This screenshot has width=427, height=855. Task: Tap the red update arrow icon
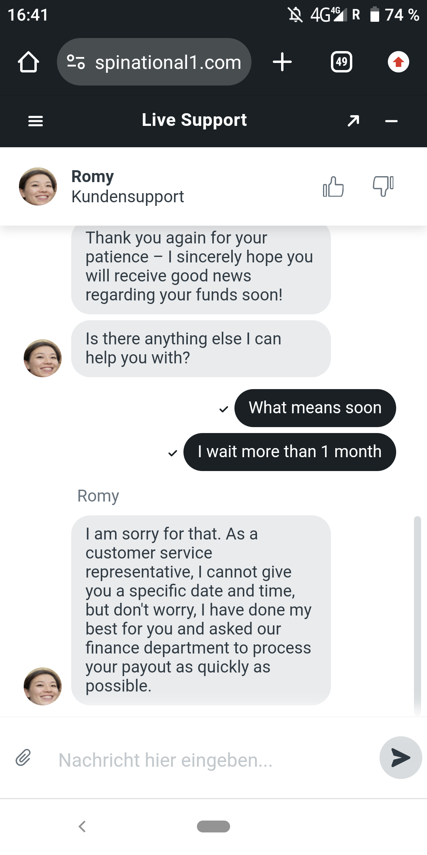pyautogui.click(x=398, y=62)
